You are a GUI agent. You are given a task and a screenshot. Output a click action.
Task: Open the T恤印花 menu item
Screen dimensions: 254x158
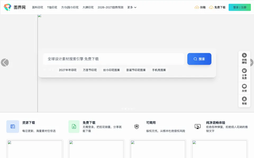[52, 7]
